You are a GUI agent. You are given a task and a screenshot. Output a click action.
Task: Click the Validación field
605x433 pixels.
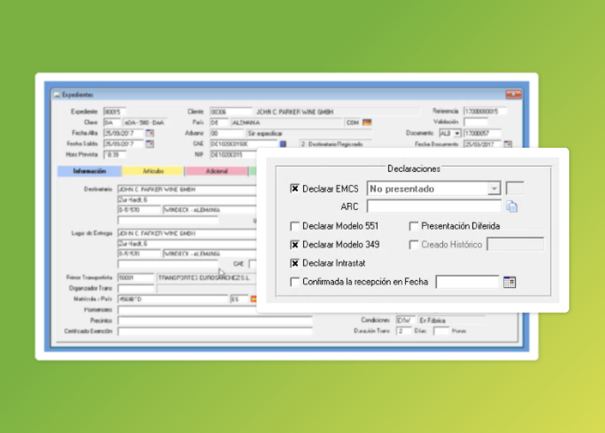pos(476,122)
